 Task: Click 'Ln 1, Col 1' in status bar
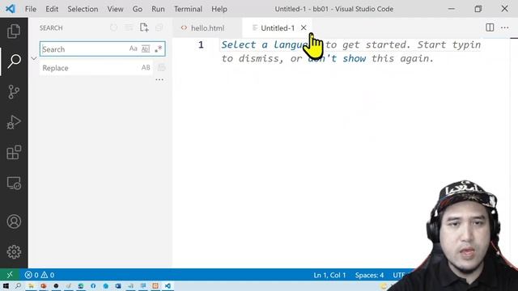[x=329, y=275]
